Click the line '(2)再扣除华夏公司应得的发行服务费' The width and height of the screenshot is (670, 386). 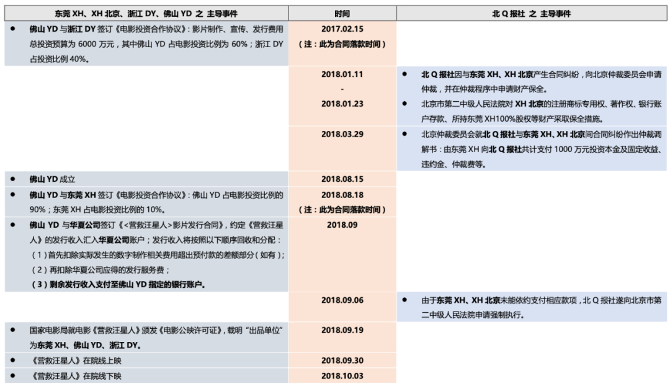click(x=100, y=270)
